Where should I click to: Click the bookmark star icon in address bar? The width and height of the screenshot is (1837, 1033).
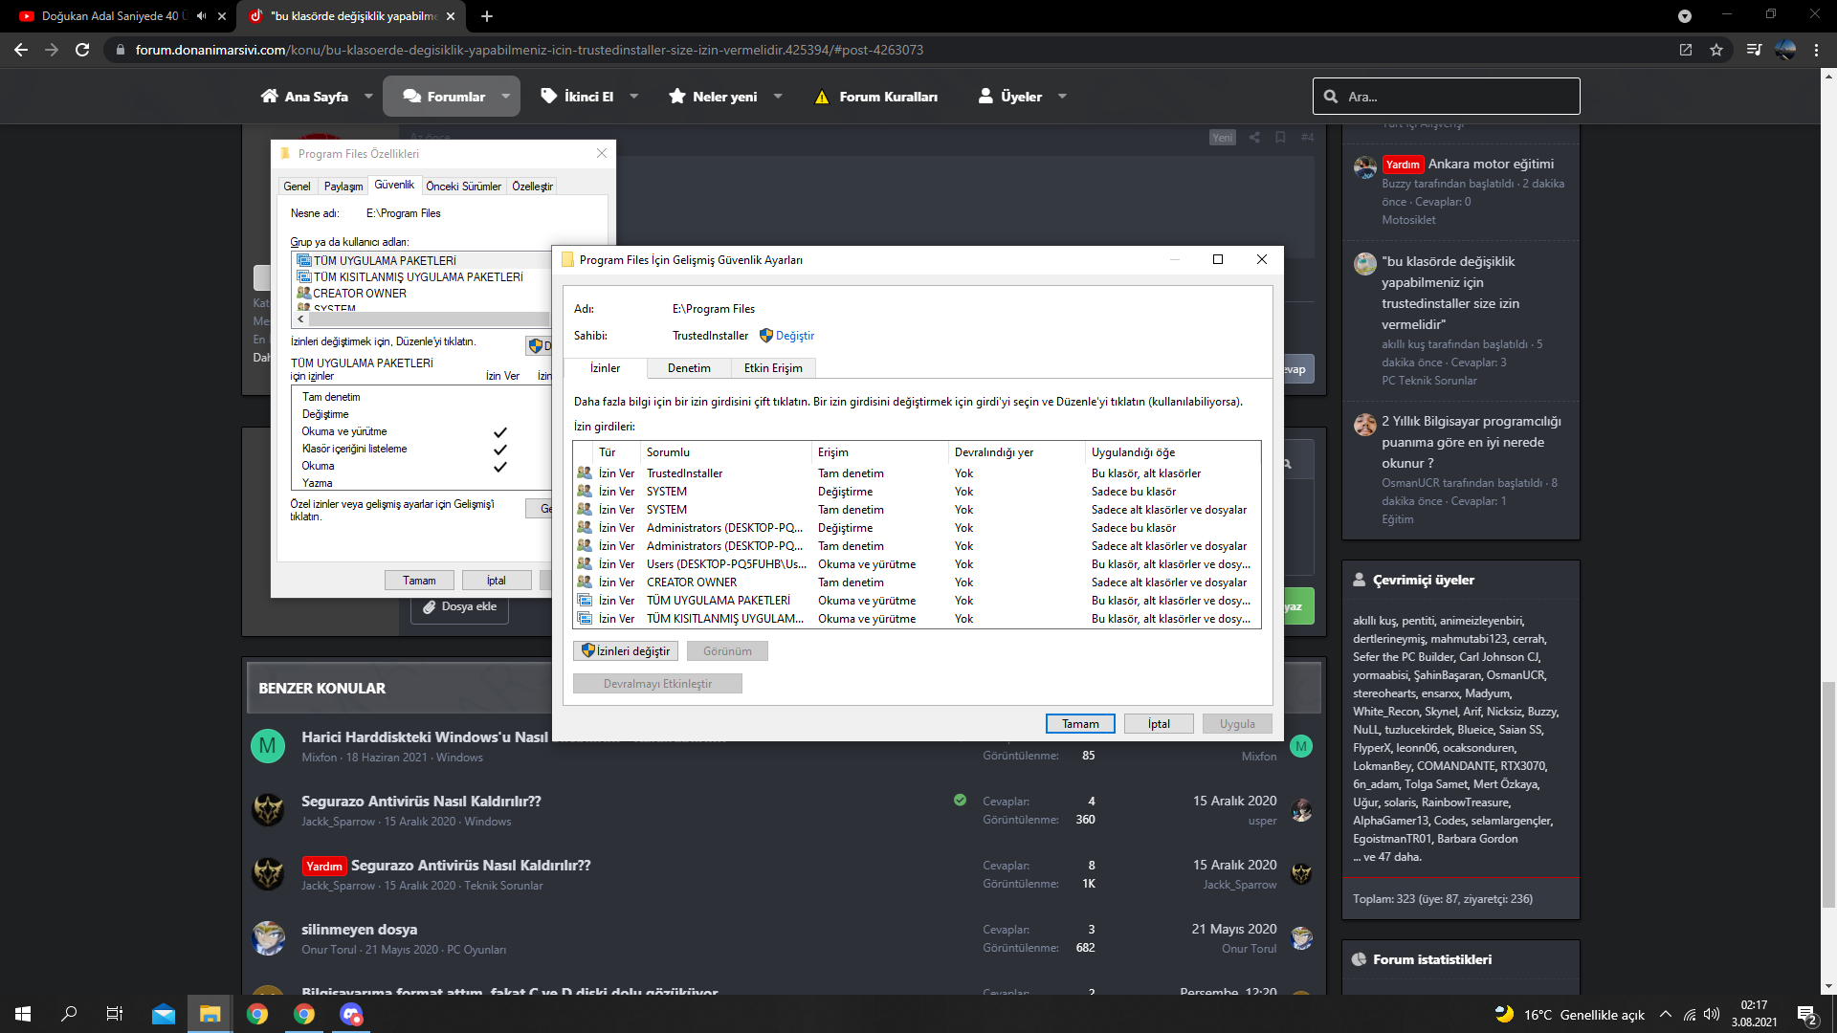pyautogui.click(x=1716, y=50)
